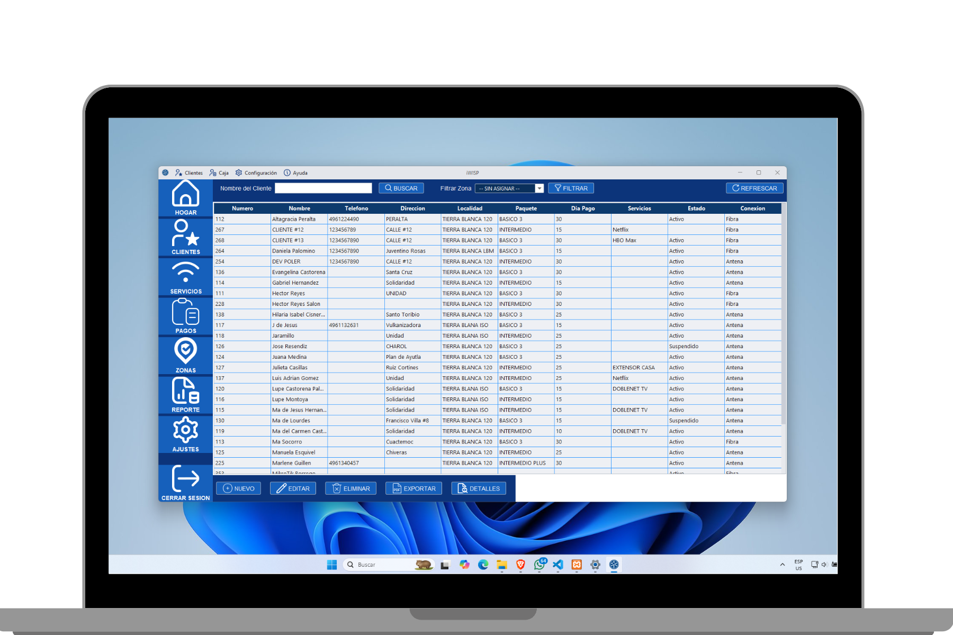Open the Ajustes gear icon

tap(185, 434)
